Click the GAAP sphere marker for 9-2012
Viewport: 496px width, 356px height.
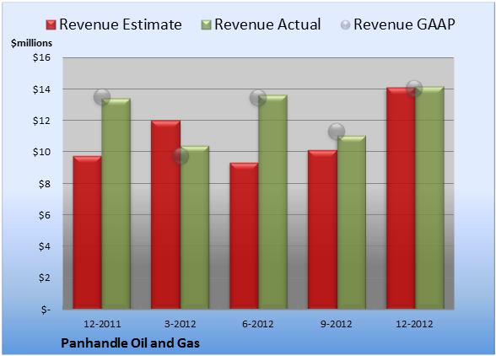[x=337, y=132]
